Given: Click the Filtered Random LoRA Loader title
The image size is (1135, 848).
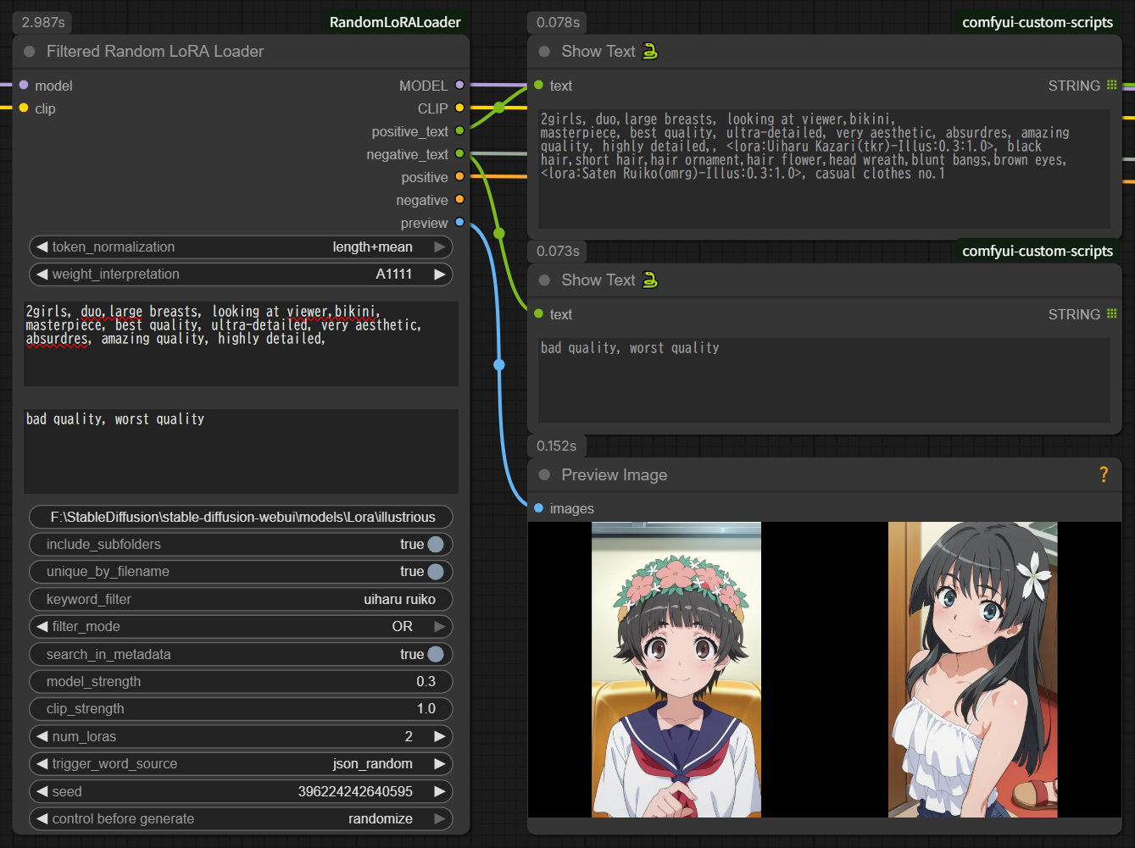Looking at the screenshot, I should 155,51.
